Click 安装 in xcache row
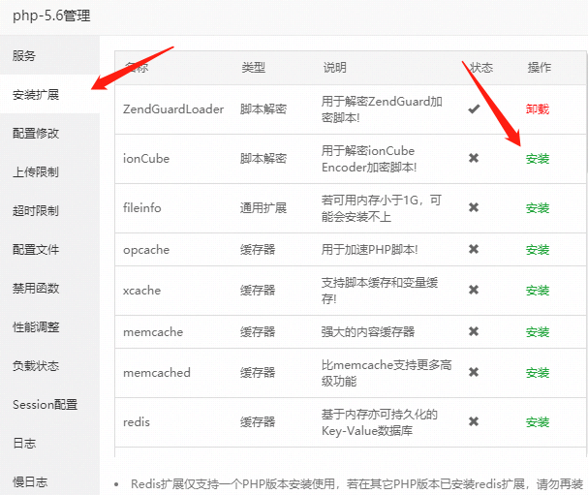 (x=538, y=291)
